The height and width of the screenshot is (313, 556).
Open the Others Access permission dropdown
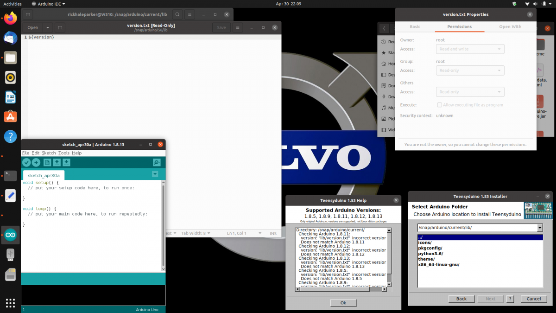(x=470, y=91)
